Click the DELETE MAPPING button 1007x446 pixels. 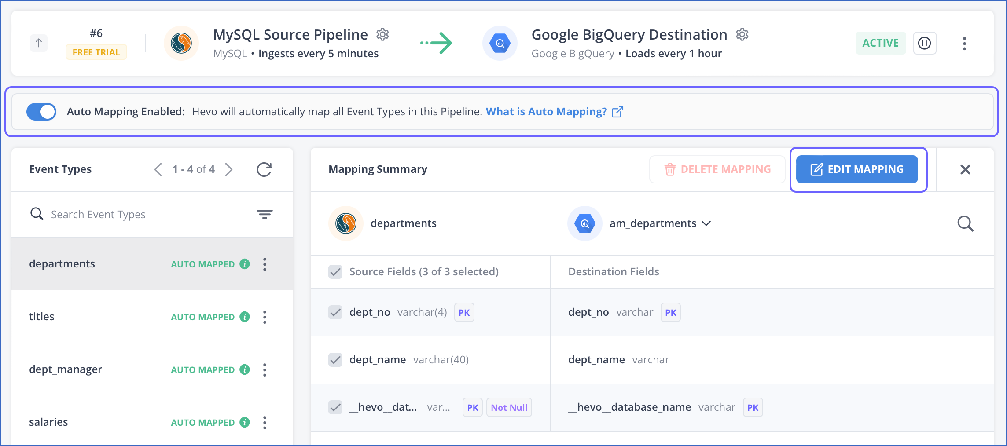pos(717,169)
